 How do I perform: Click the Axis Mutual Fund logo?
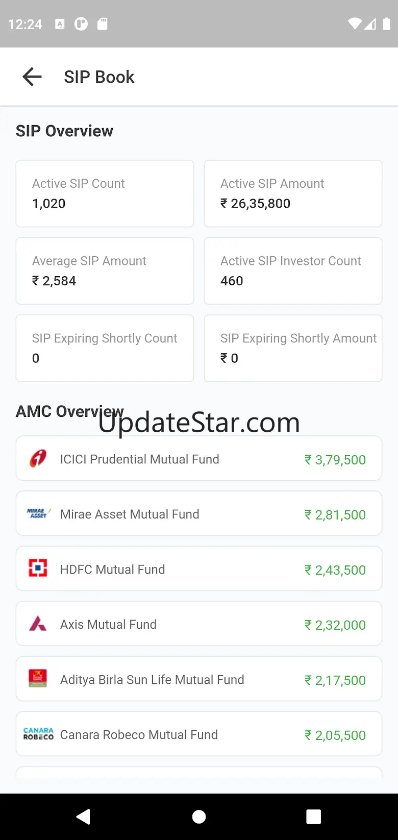point(38,624)
